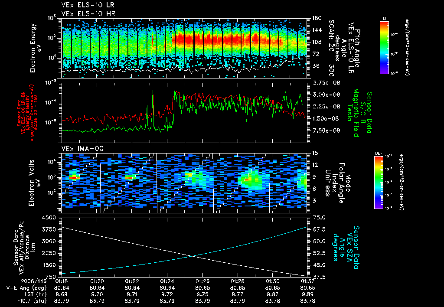The height and width of the screenshot is (307, 444).
Task: Click the polar angle index tick 12
Action: coord(315,165)
